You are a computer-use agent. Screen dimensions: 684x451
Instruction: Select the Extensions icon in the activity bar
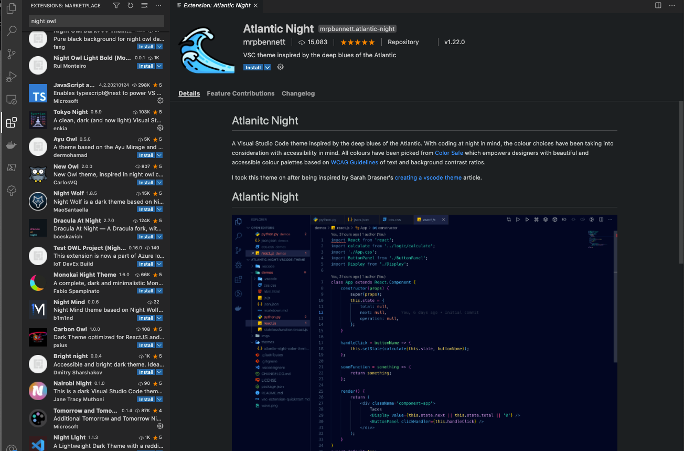[x=11, y=122]
